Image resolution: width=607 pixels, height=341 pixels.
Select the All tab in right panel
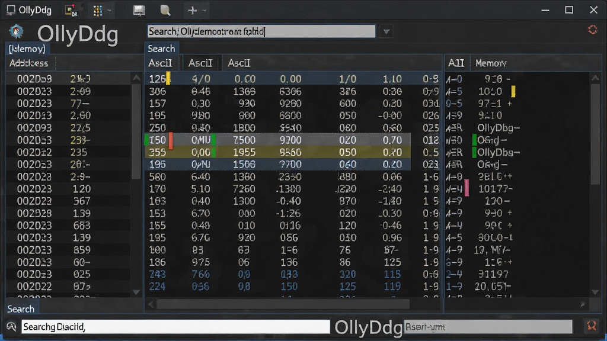pos(456,63)
